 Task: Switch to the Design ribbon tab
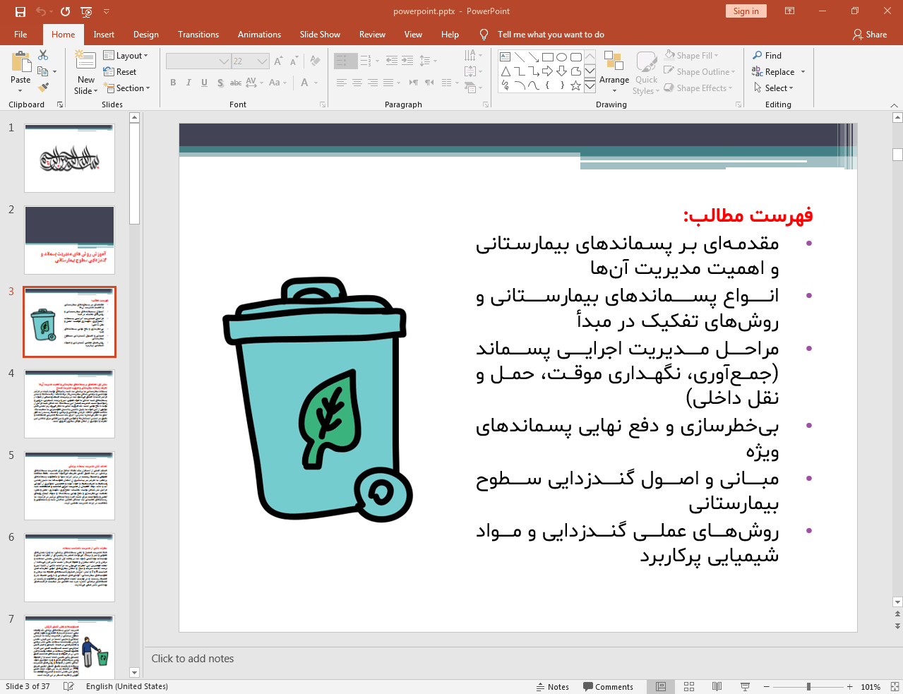(x=145, y=34)
